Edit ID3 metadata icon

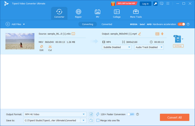pyautogui.click(x=157, y=34)
